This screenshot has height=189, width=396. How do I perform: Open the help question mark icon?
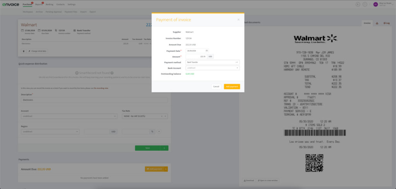click(x=365, y=4)
